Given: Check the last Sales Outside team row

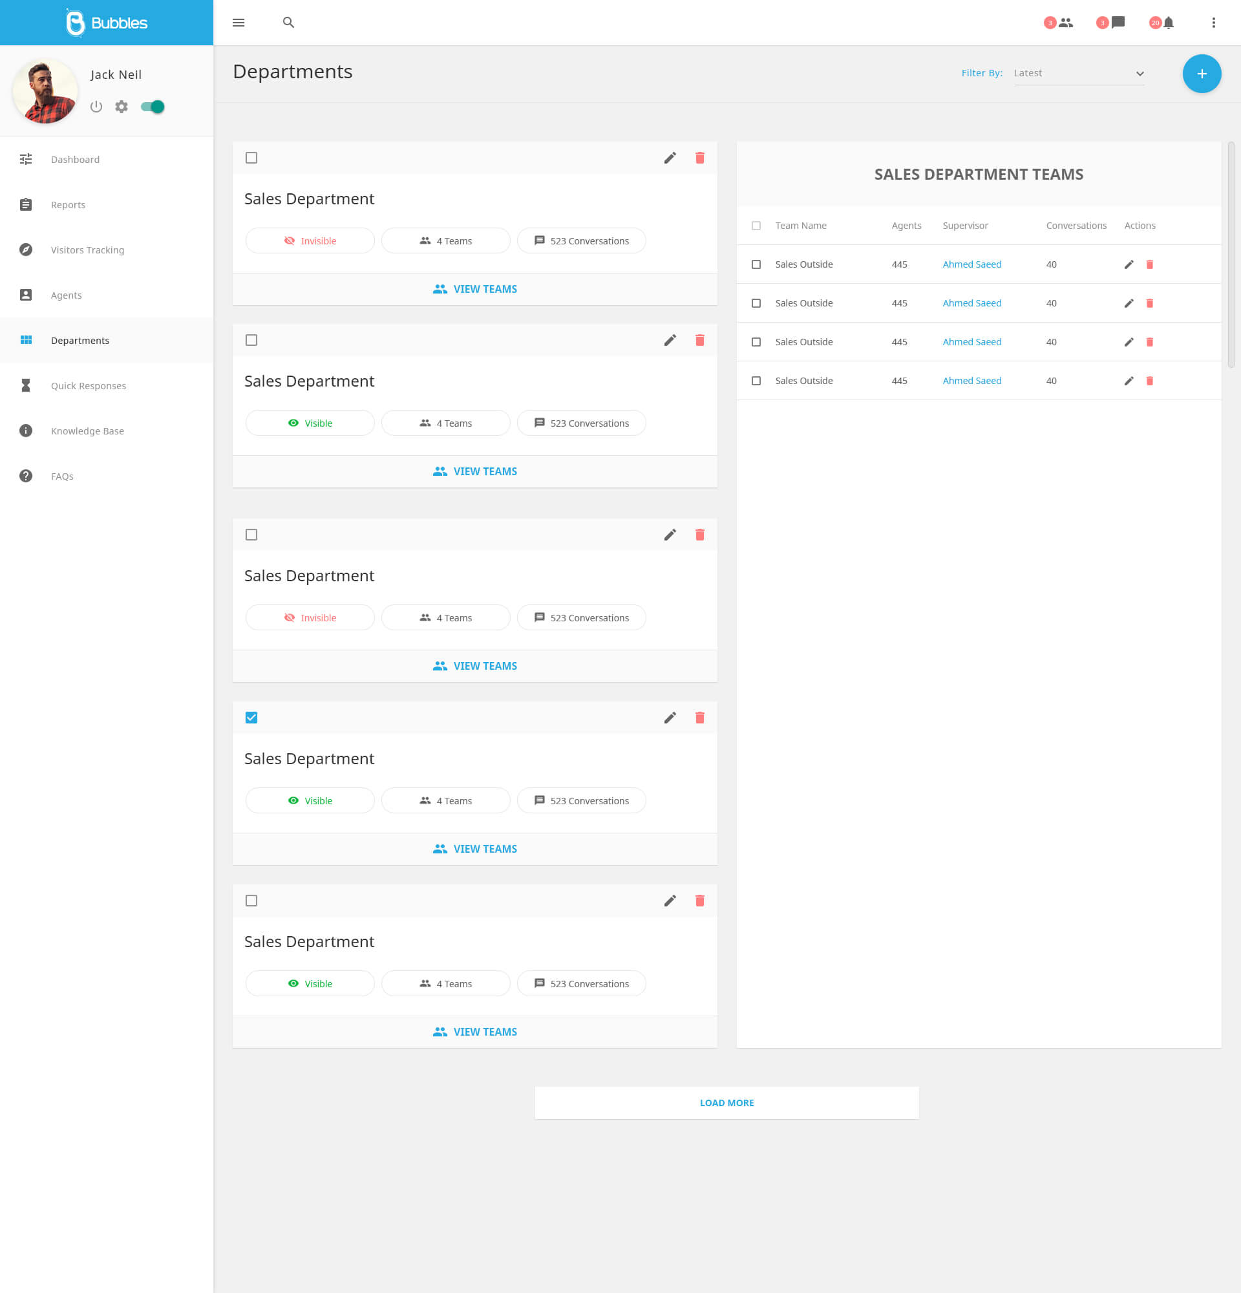Looking at the screenshot, I should [756, 381].
